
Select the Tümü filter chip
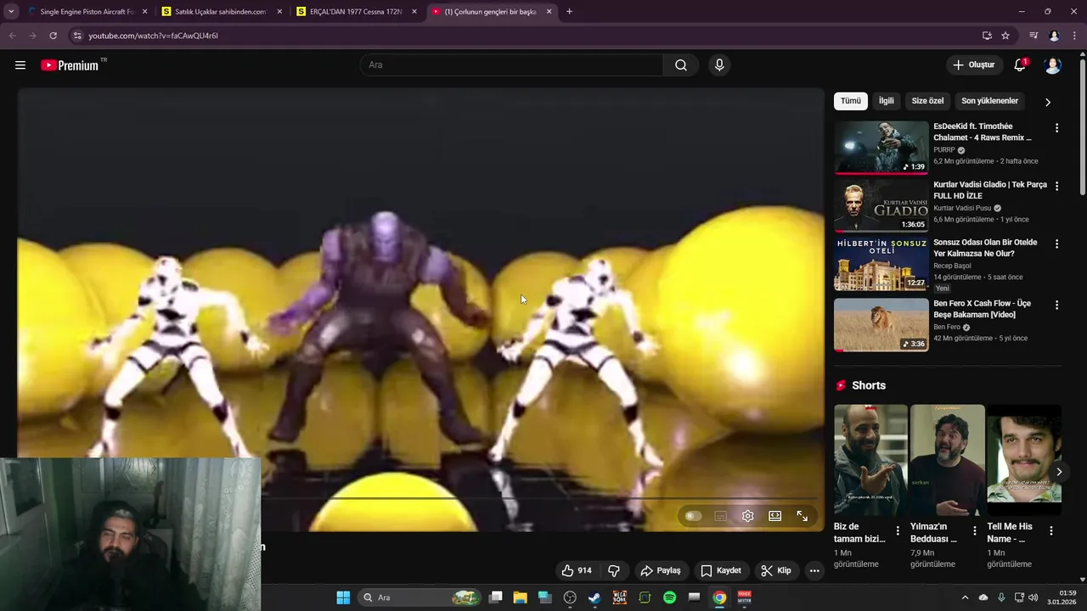pyautogui.click(x=851, y=101)
